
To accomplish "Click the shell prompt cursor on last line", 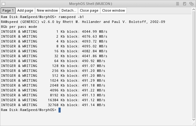I will coord(60,110).
